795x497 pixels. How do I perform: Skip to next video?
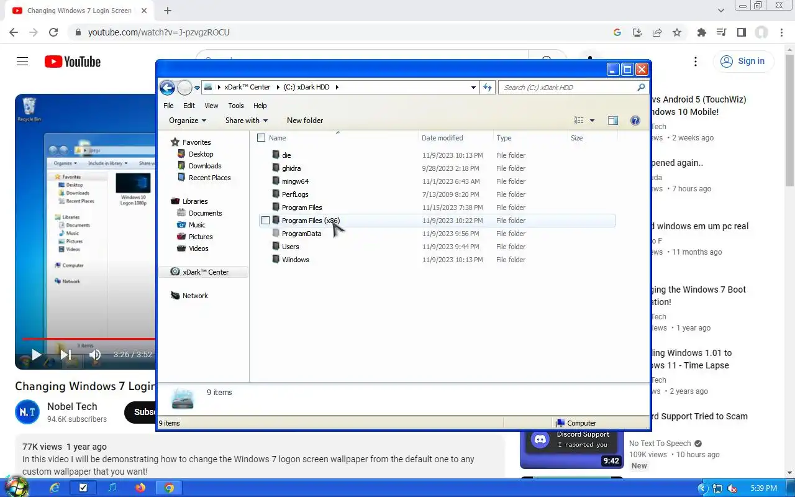65,355
